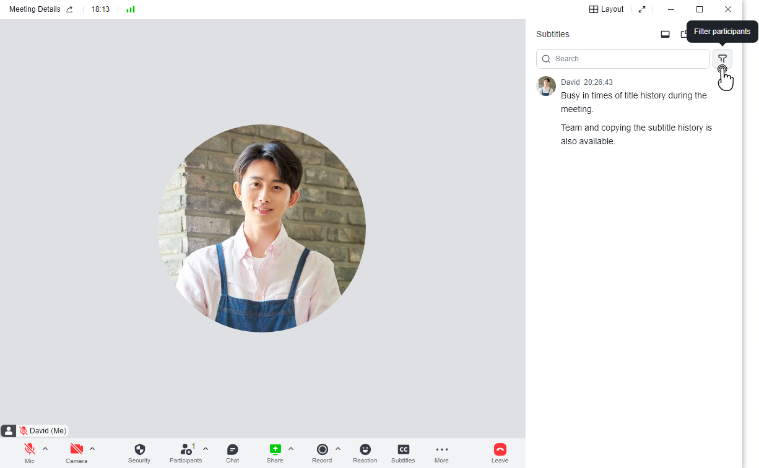Expand camera options arrow
The image size is (759, 468).
point(92,449)
